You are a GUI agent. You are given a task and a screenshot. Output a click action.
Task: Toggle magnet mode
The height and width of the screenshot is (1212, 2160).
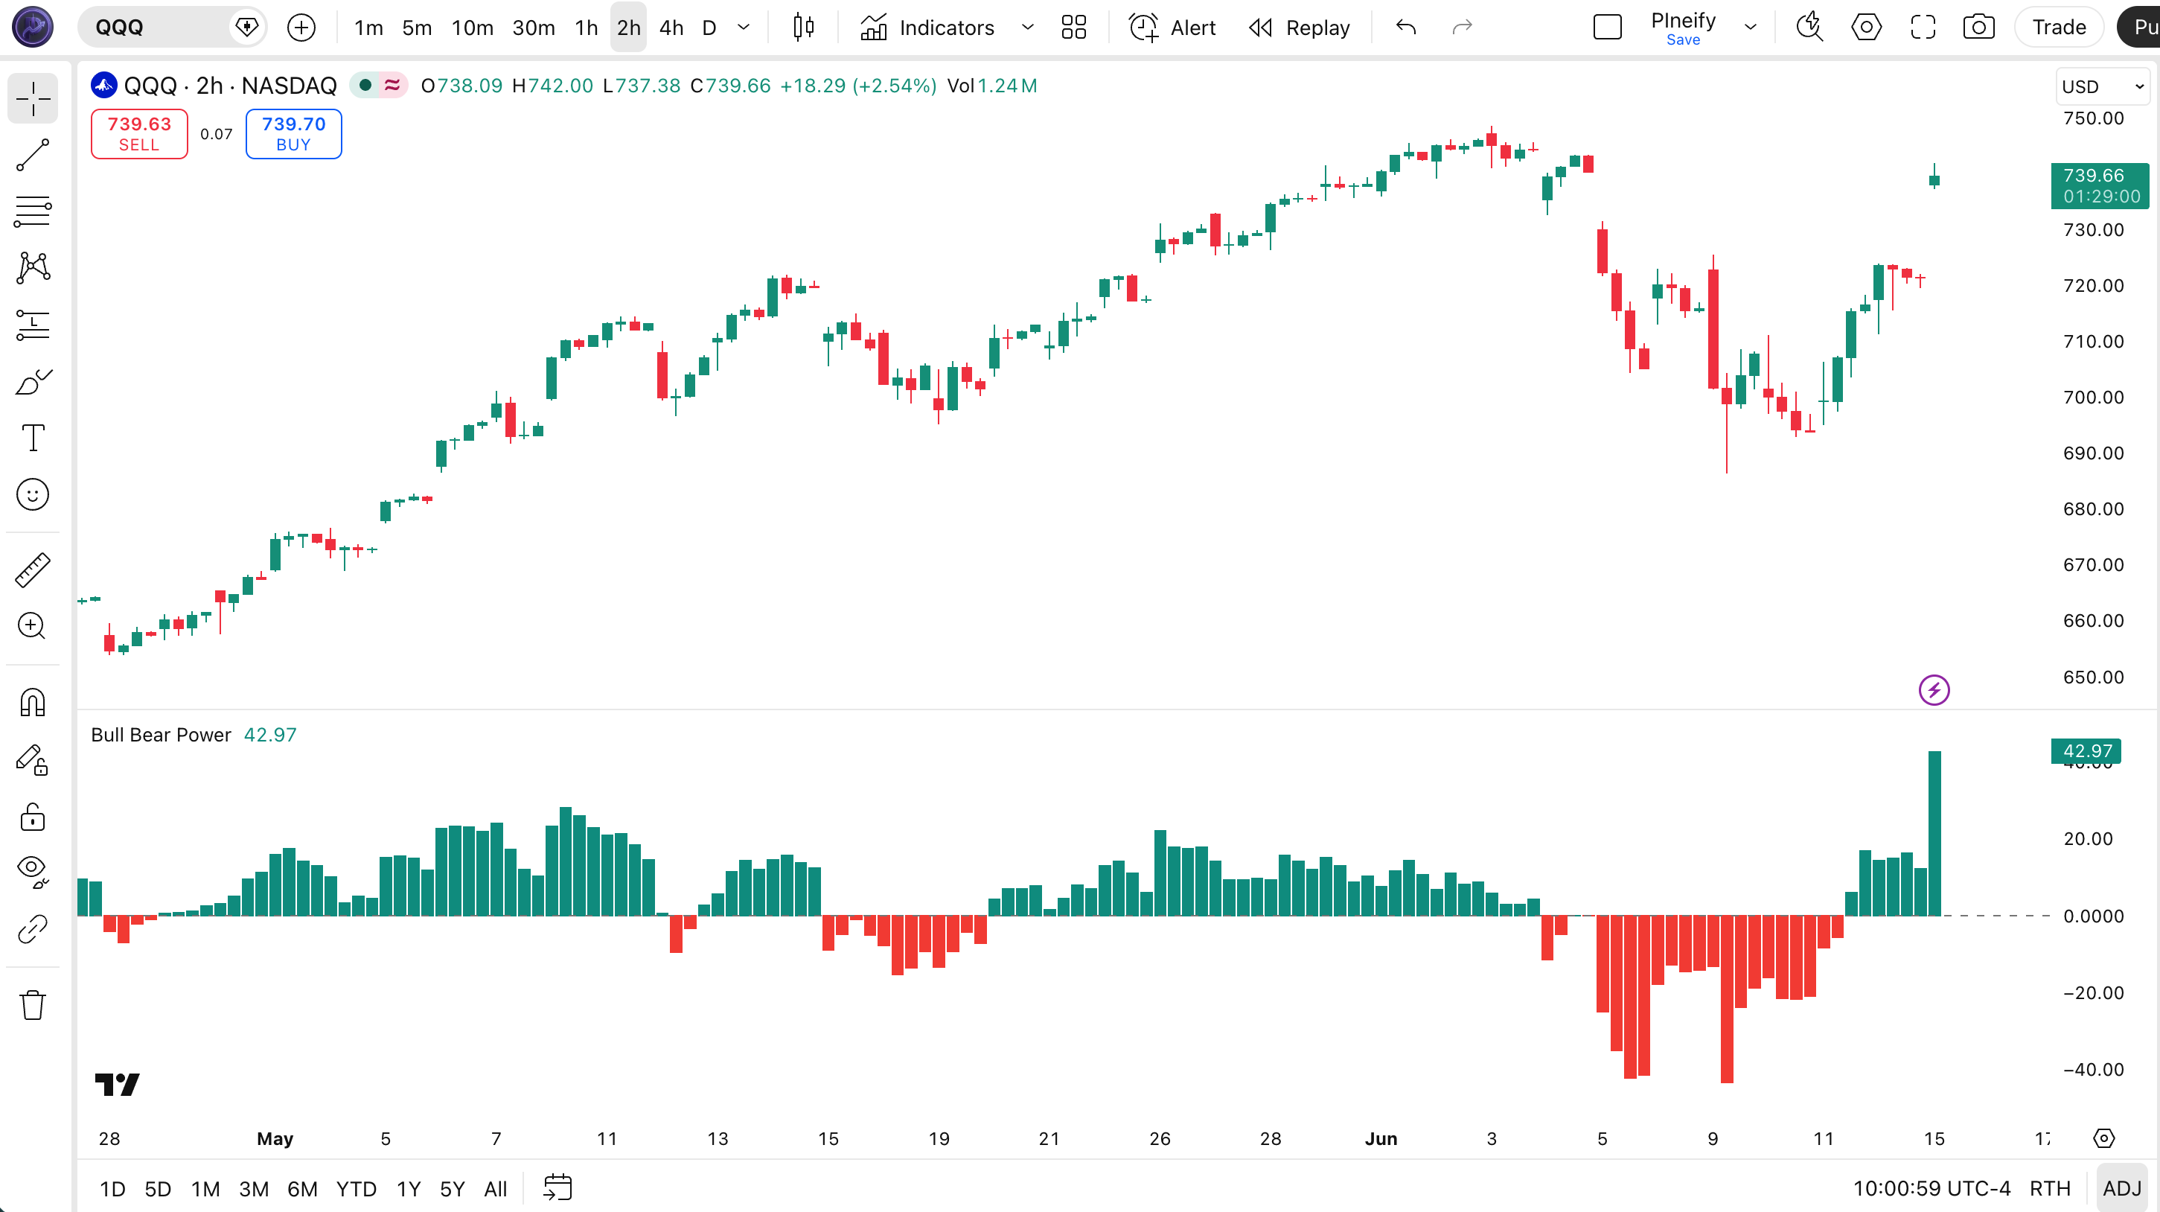tap(33, 703)
